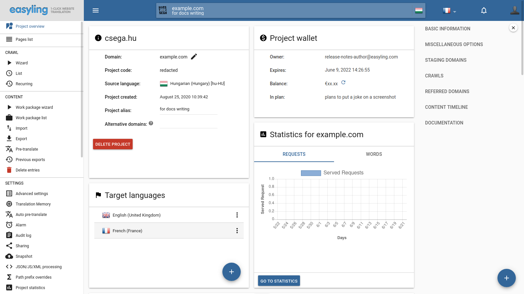Add a new target language

point(231,272)
